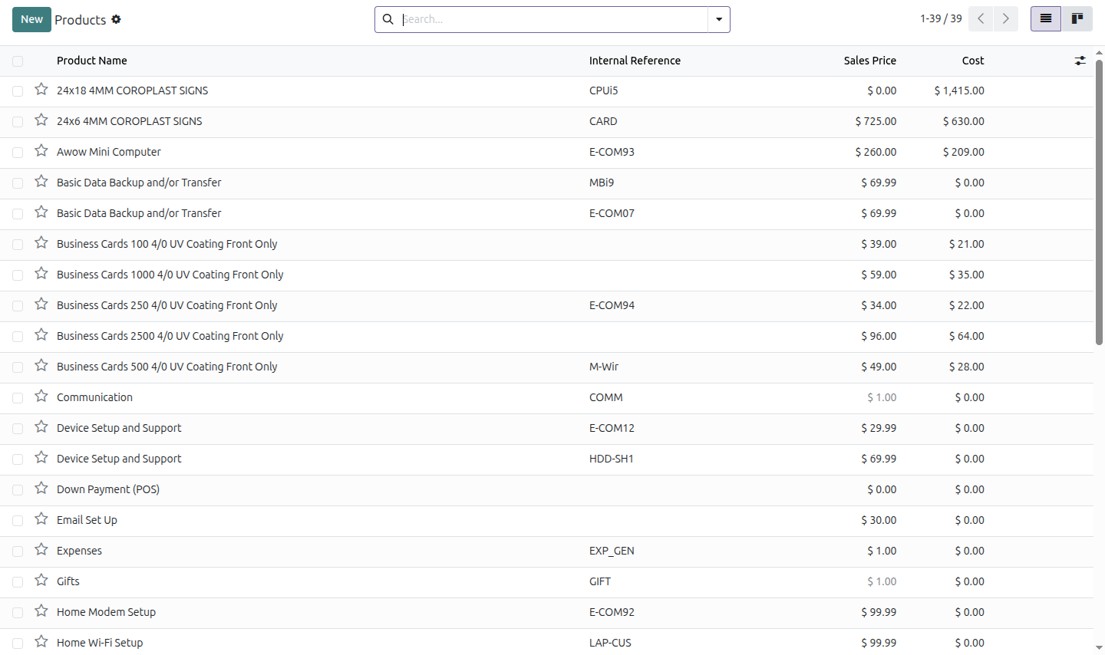Image resolution: width=1105 pixels, height=655 pixels.
Task: Open the Home Wi-Fi Setup record
Action: pyautogui.click(x=100, y=643)
